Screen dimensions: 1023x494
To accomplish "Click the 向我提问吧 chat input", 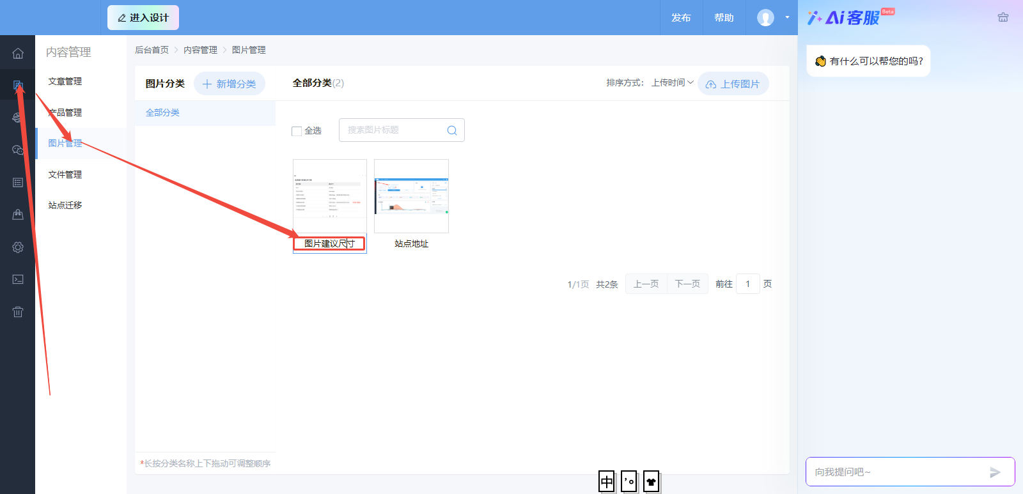I will tap(910, 472).
